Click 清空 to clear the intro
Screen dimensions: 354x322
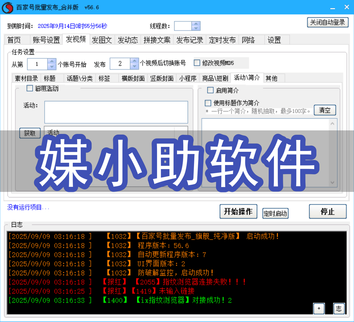pyautogui.click(x=325, y=110)
